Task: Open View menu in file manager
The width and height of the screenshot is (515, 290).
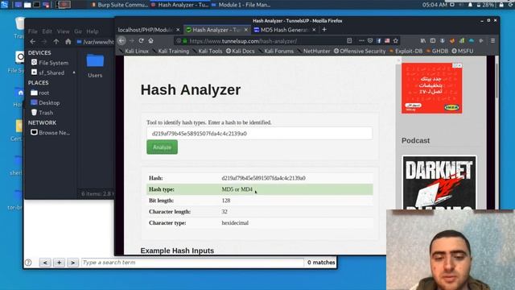Action: (x=63, y=31)
